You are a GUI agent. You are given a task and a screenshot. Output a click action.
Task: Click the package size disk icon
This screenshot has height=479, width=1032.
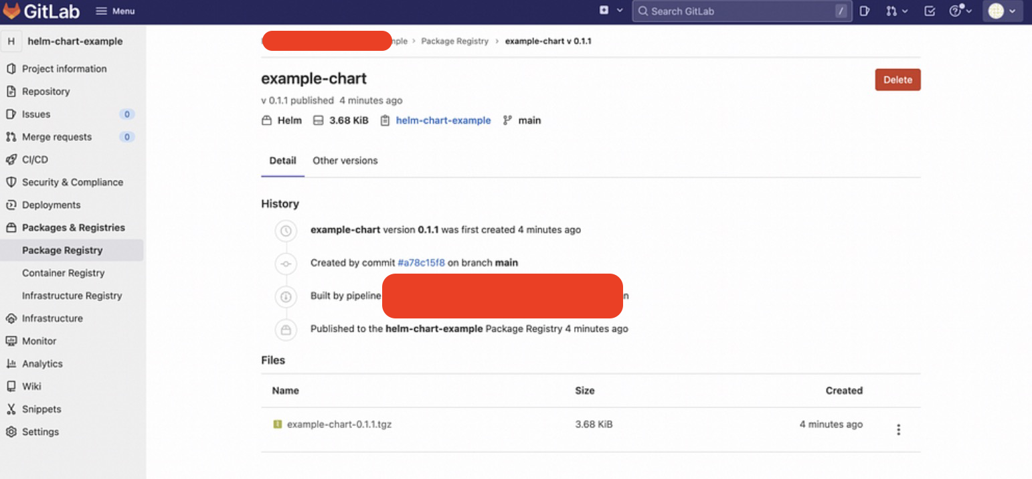pos(319,120)
